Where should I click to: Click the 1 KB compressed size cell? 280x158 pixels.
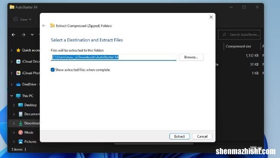tap(255, 73)
